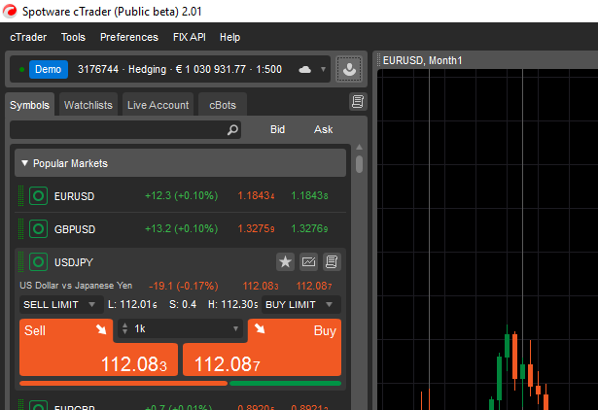The width and height of the screenshot is (598, 410).
Task: Open the BUY LIMIT order type dropdown
Action: tap(300, 304)
